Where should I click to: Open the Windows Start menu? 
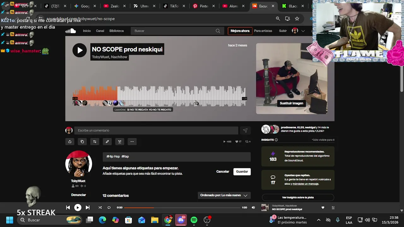pyautogui.click(x=9, y=220)
